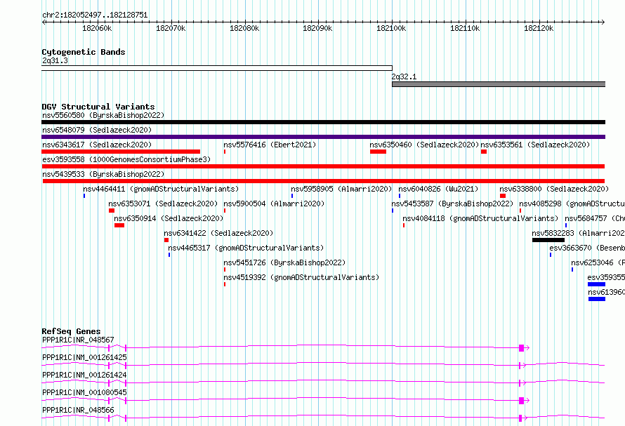This screenshot has height=426, width=625.
Task: Click the nsv6343617 (Sedlazeck2020) red bar
Action: point(121,152)
